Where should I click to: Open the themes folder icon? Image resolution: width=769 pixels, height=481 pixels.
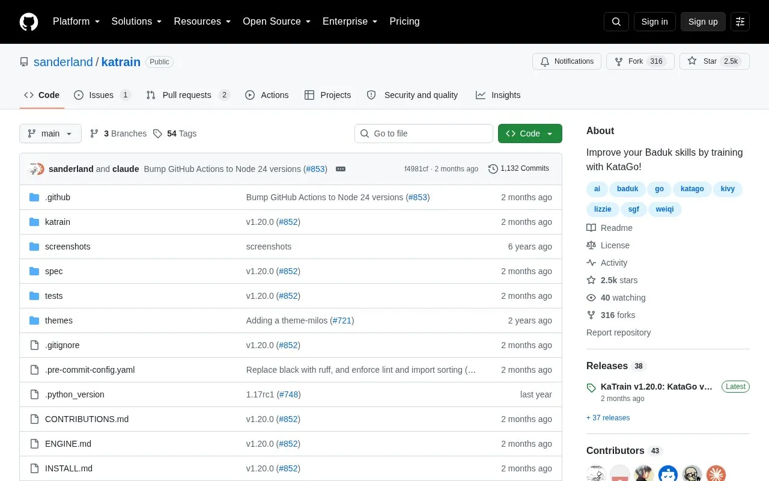tap(34, 320)
